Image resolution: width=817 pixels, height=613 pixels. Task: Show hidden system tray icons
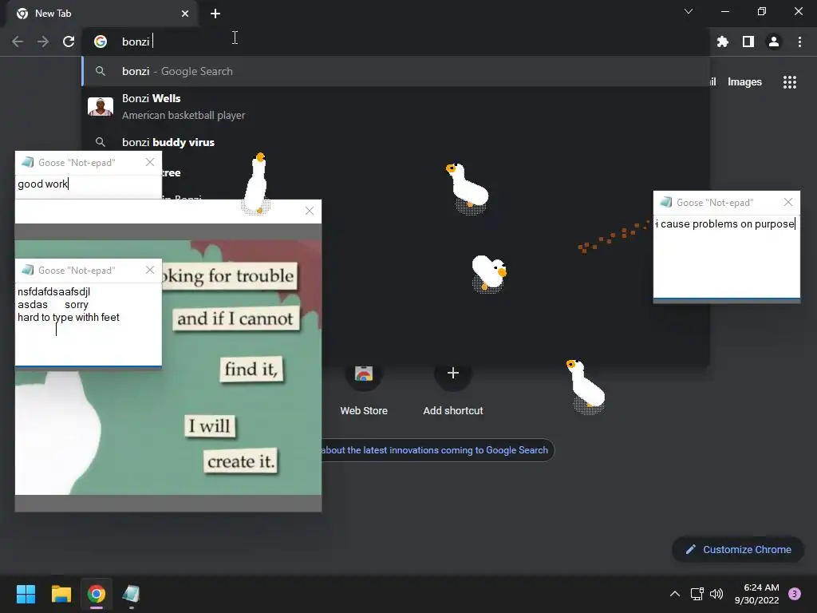click(x=675, y=594)
